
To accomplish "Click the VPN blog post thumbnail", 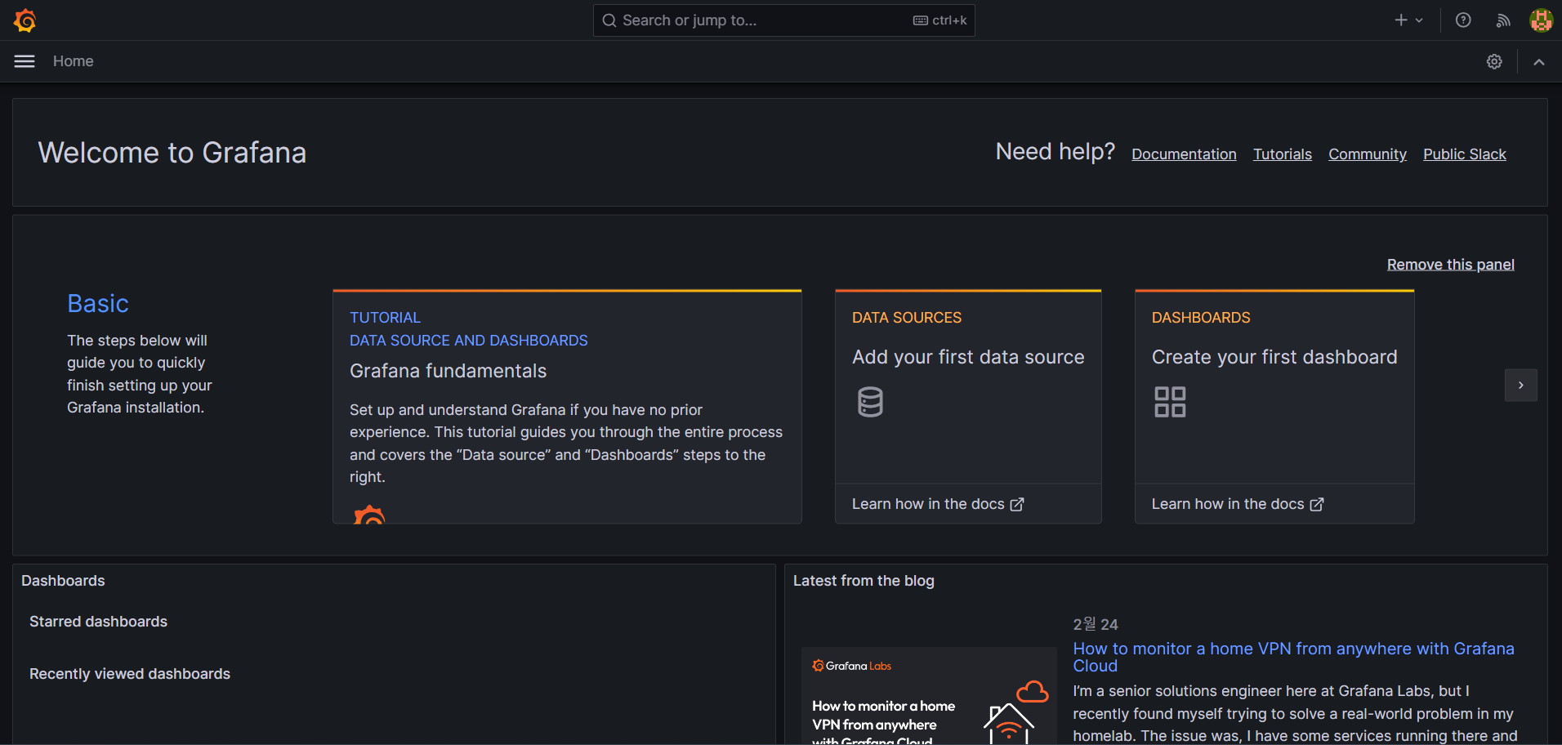I will (x=929, y=696).
